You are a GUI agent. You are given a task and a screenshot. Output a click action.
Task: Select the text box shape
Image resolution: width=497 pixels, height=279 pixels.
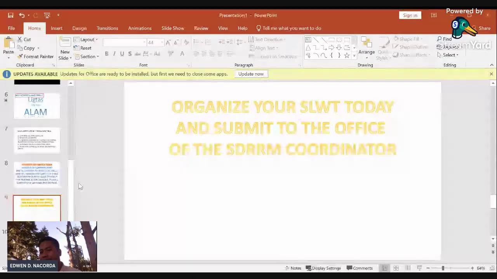[308, 40]
